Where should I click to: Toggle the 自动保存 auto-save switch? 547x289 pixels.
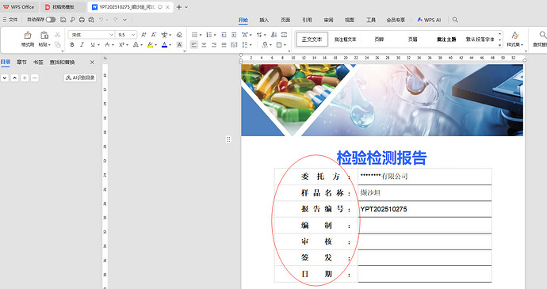[x=51, y=20]
